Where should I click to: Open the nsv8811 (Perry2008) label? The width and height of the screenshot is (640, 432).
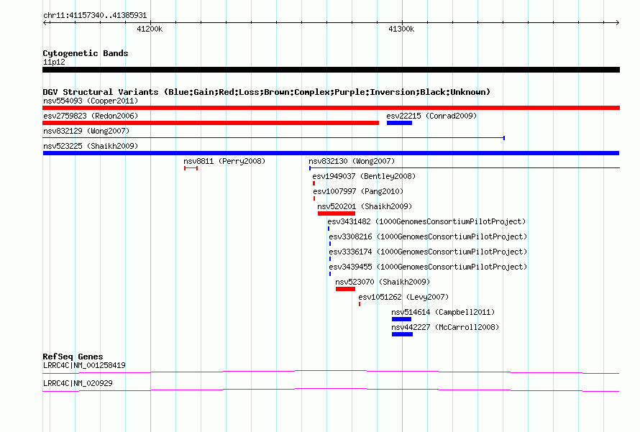coord(224,161)
